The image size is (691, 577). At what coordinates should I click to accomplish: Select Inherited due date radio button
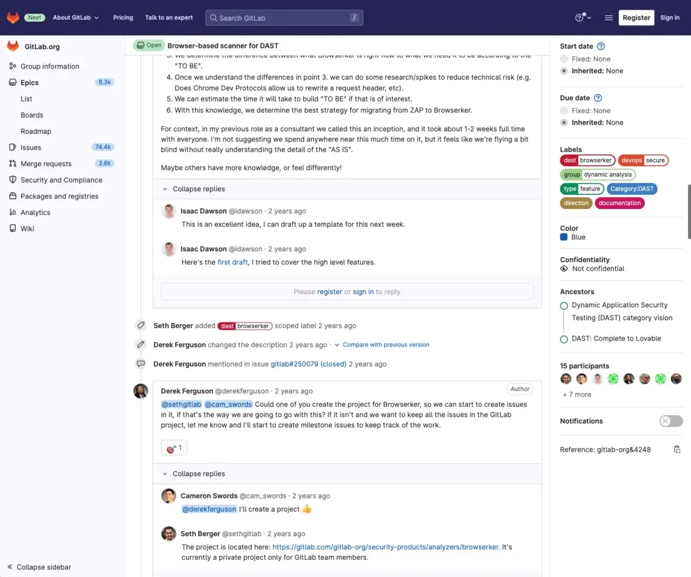point(563,122)
